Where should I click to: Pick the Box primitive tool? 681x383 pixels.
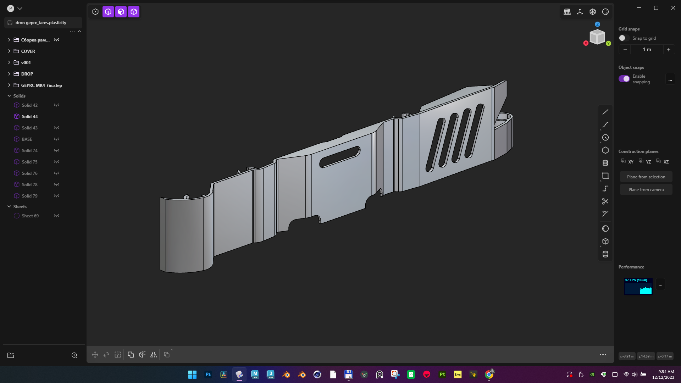coord(605,241)
